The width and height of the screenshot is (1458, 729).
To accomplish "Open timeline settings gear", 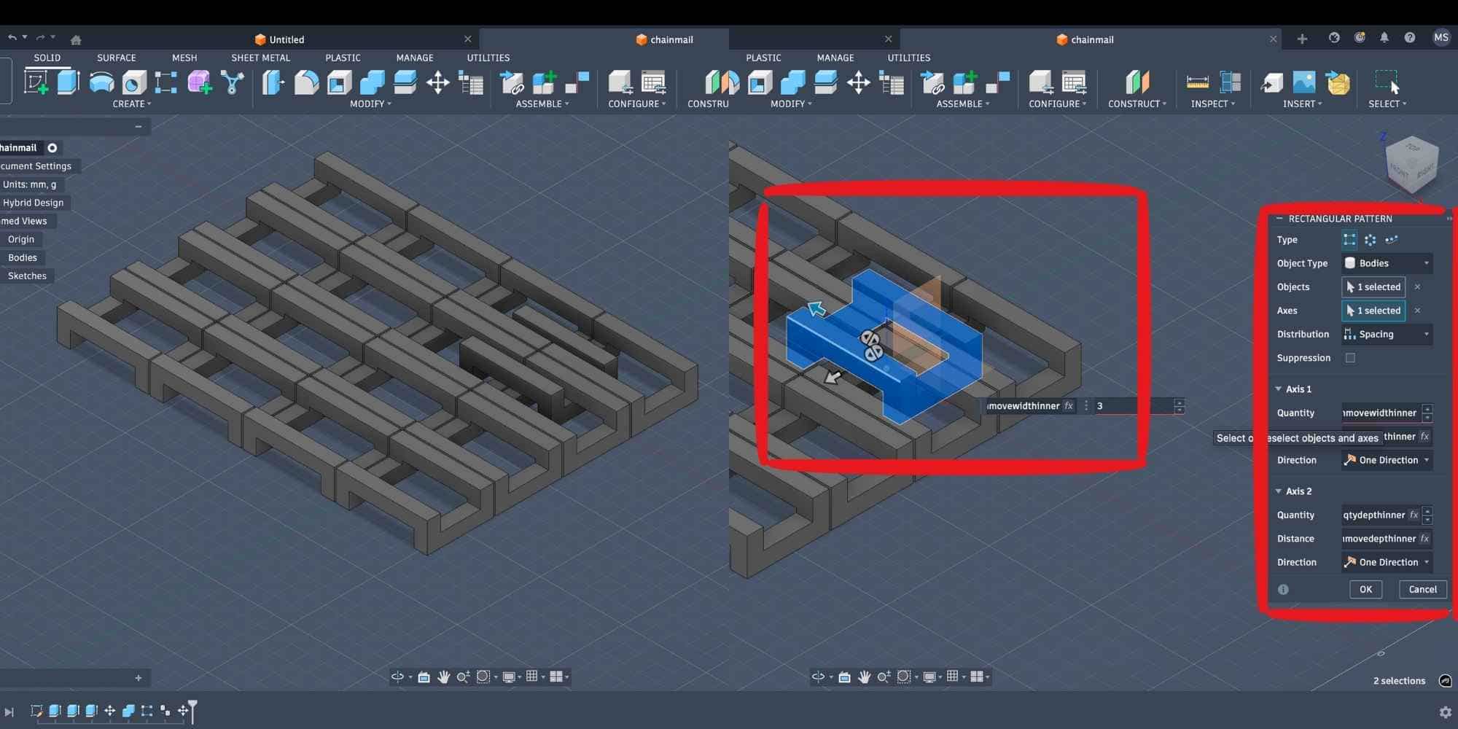I will (x=1445, y=712).
